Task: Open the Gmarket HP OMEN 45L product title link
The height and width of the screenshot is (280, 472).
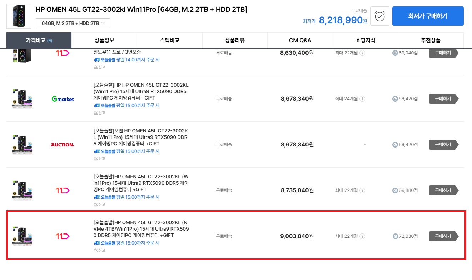Action: (141, 91)
